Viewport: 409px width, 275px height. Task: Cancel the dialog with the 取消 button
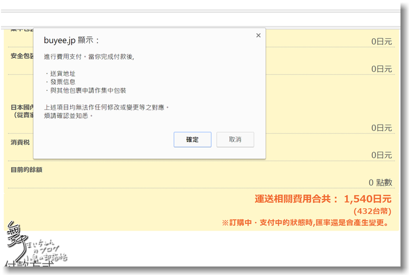coord(235,139)
